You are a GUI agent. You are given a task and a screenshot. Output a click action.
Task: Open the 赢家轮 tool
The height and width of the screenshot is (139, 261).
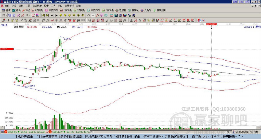(133, 10)
